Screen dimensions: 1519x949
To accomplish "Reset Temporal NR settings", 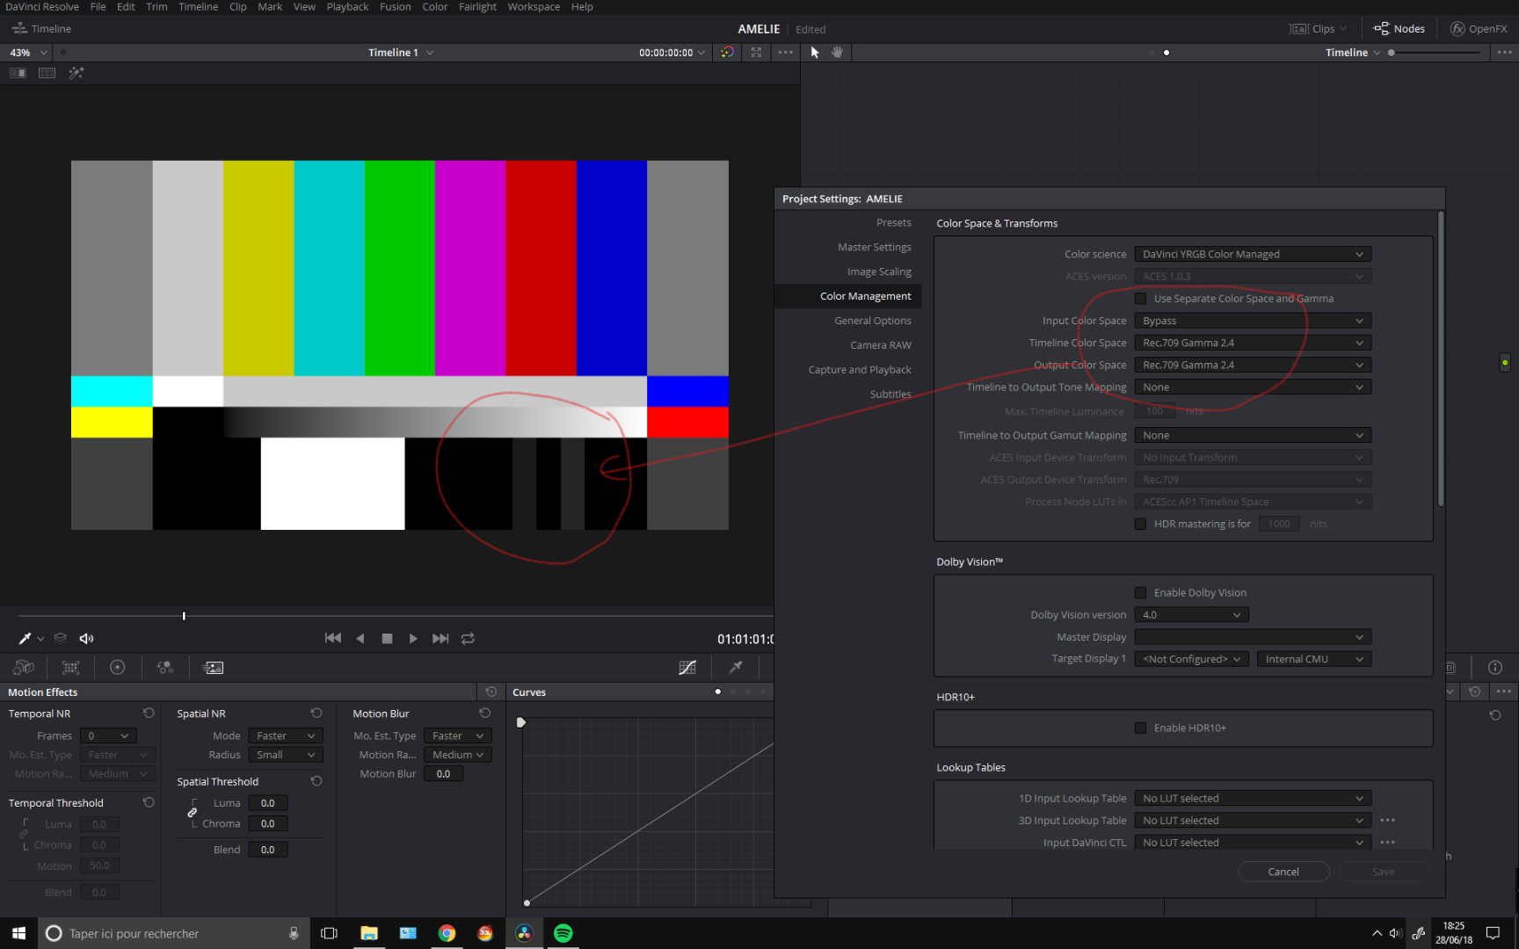I will (x=149, y=714).
